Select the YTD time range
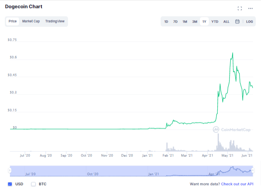261x190 pixels. (215, 21)
